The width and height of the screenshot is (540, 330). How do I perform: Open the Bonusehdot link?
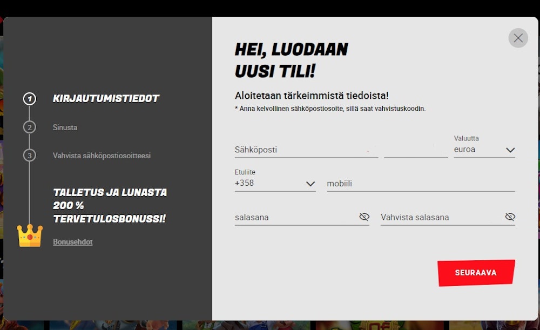tap(72, 242)
